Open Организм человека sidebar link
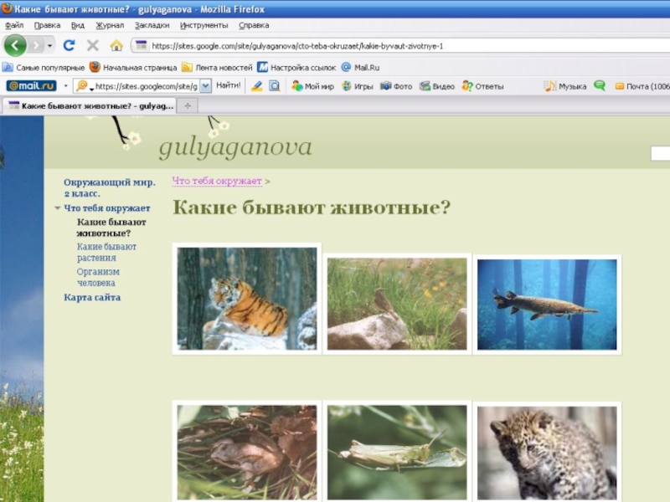 pos(98,277)
